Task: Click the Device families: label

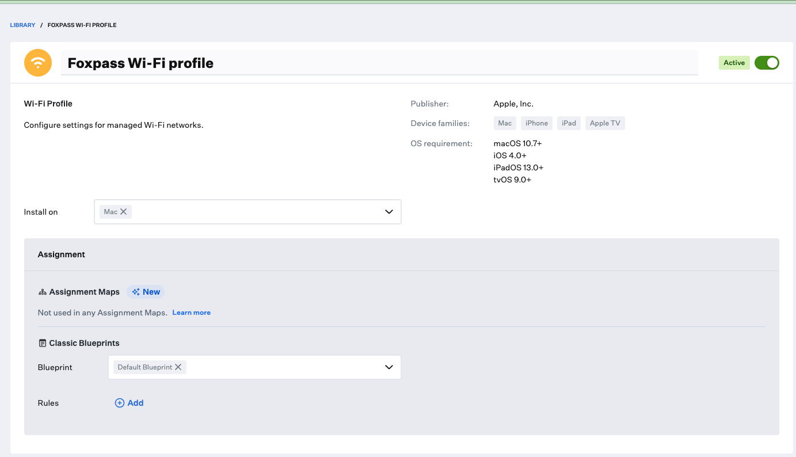Action: [x=440, y=123]
